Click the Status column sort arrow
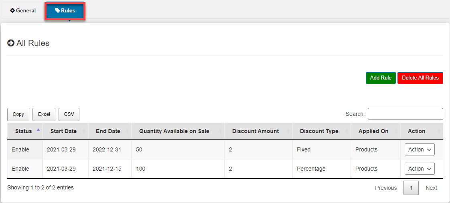The image size is (450, 203). 38,130
